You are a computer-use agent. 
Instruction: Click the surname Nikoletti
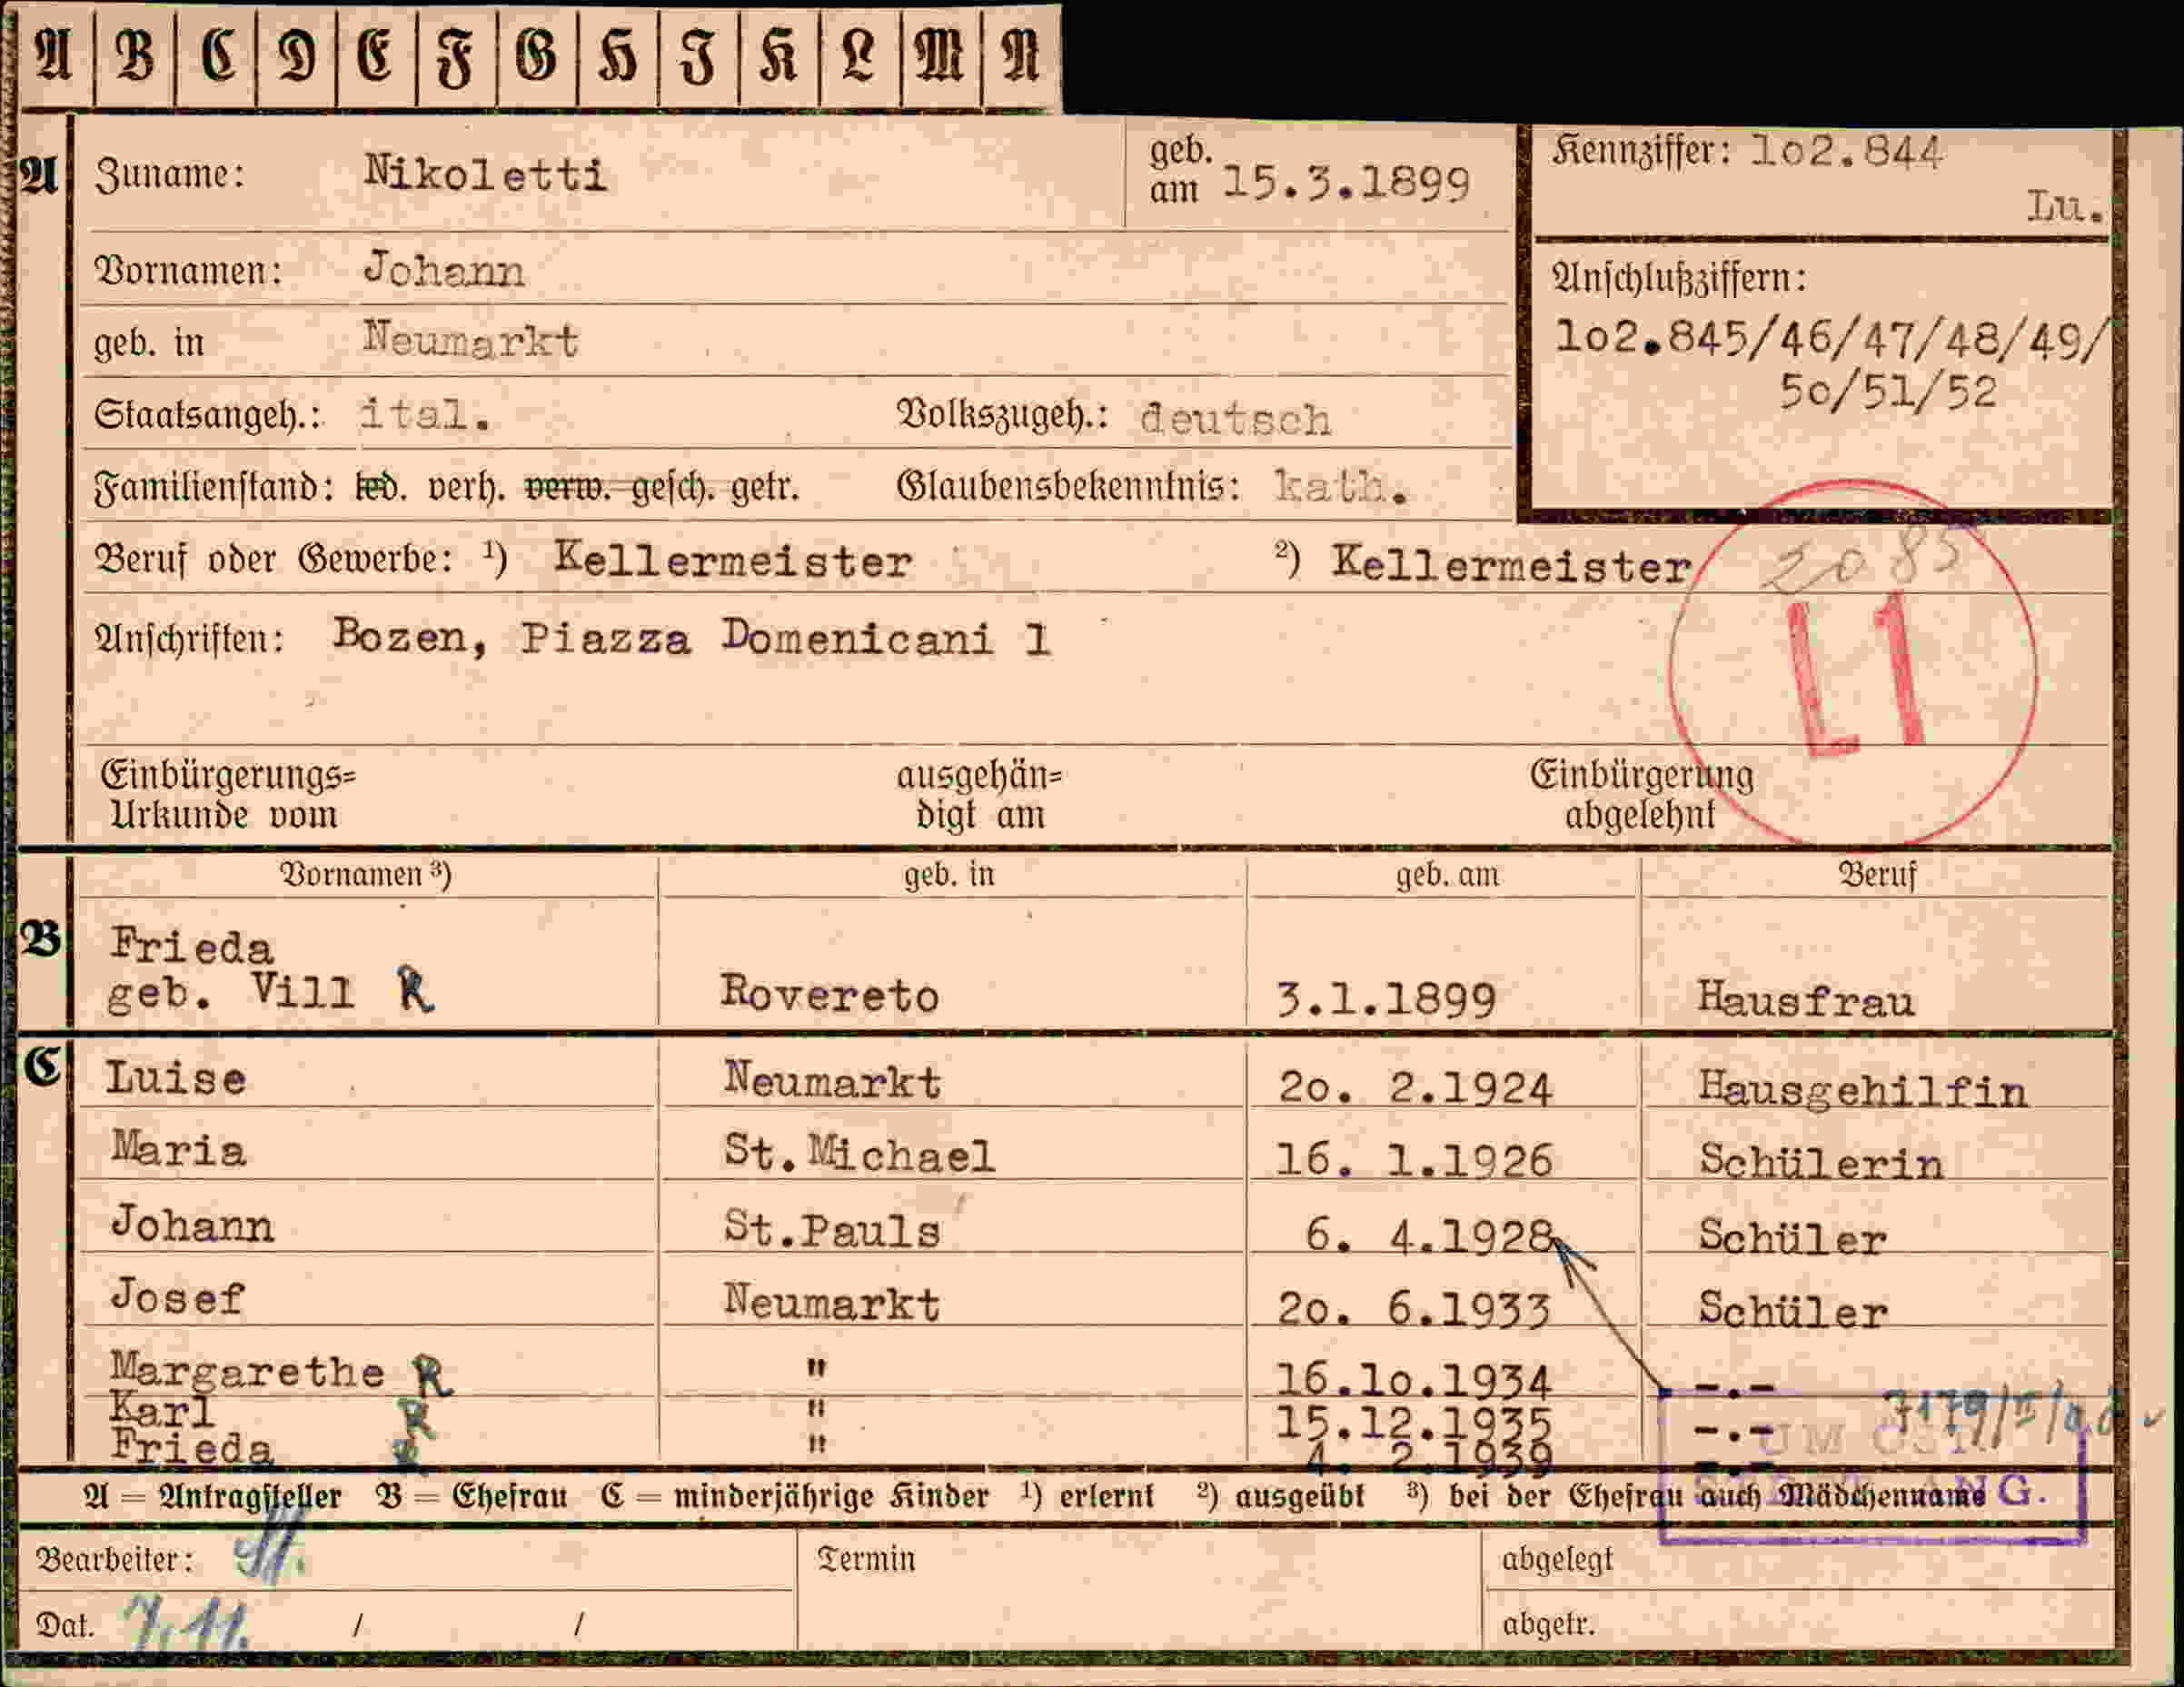coord(485,174)
